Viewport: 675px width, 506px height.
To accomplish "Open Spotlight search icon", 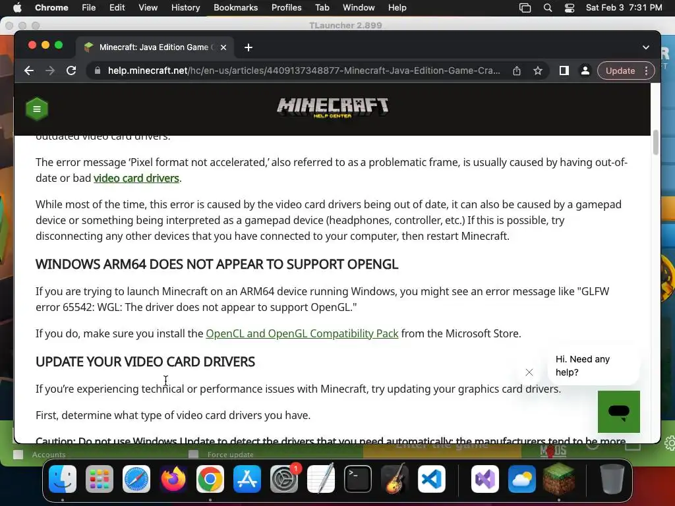I will pos(548,8).
